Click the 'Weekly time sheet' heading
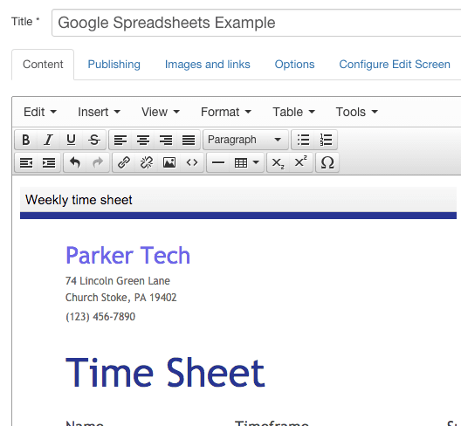Viewport: 461px width, 426px height. 79,200
